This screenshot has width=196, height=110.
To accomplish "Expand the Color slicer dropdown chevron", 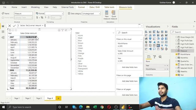I will [x=113, y=33].
